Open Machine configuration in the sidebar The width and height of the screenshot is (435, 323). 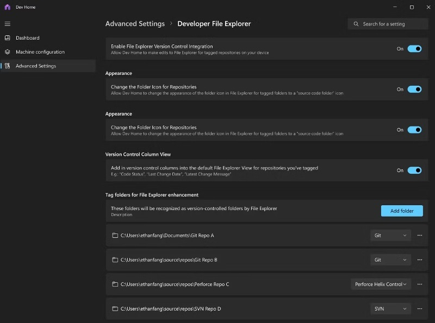[40, 52]
